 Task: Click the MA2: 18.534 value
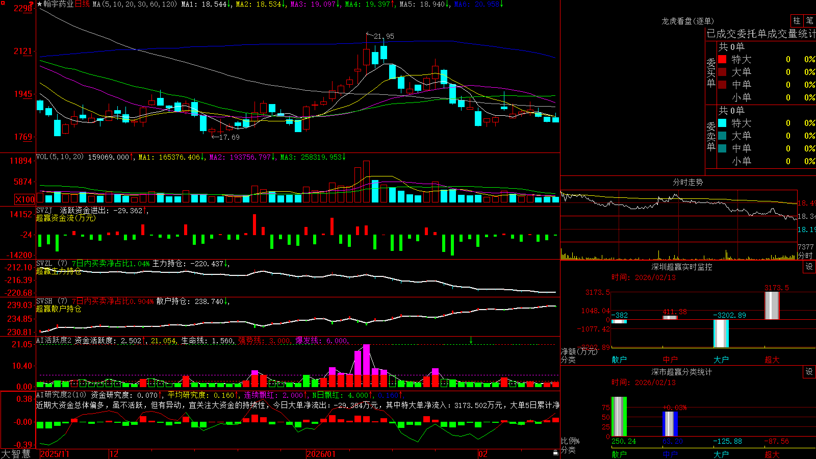260,4
